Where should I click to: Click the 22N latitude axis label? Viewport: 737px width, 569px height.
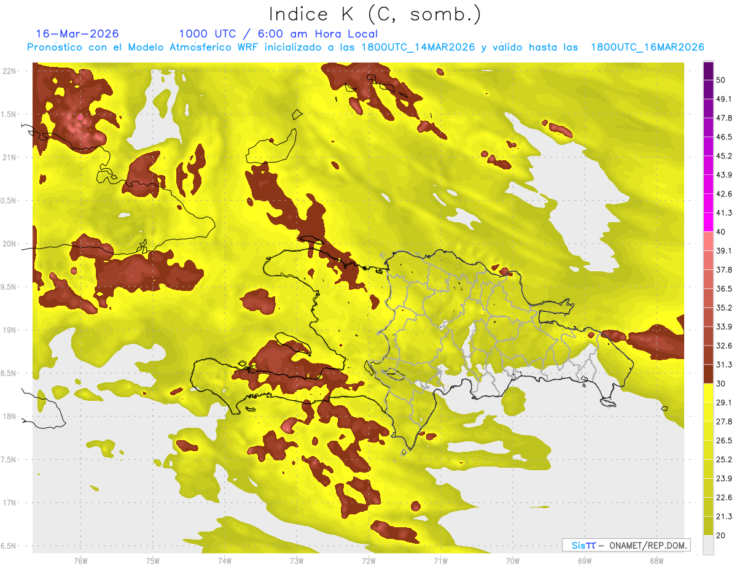pyautogui.click(x=10, y=71)
